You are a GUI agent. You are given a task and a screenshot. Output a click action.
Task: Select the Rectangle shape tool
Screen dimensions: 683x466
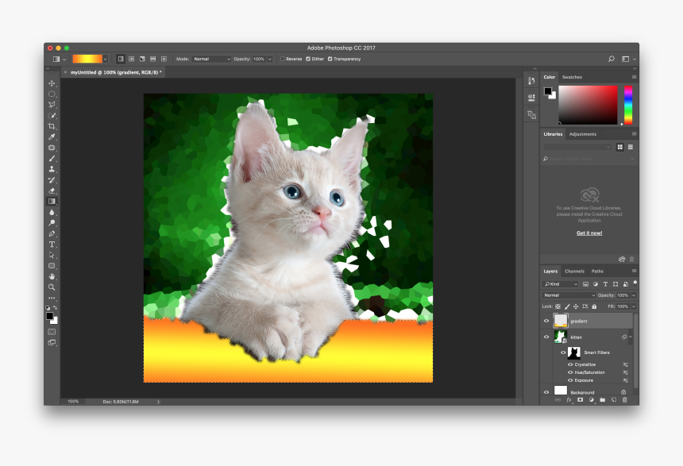pyautogui.click(x=52, y=266)
